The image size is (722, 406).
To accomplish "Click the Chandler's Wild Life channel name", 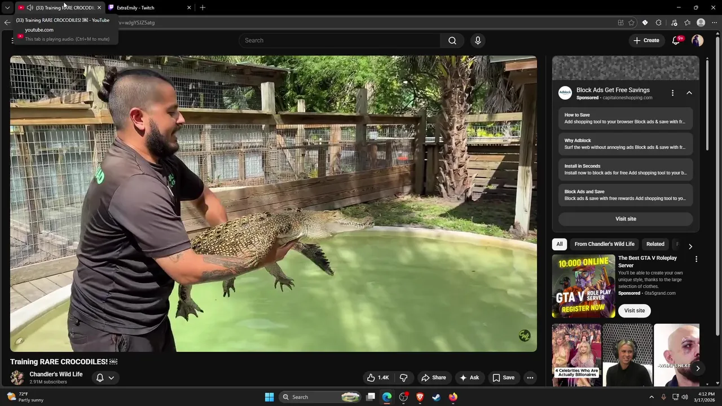I will click(x=56, y=374).
